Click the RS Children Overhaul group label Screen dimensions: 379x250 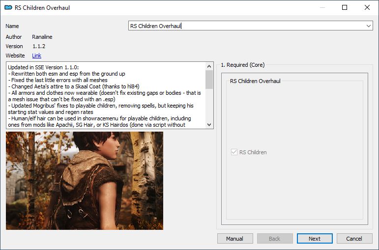coord(255,81)
